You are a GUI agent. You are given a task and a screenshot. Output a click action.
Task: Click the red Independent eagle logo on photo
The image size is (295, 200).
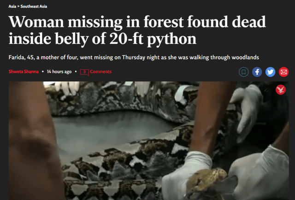tap(281, 90)
